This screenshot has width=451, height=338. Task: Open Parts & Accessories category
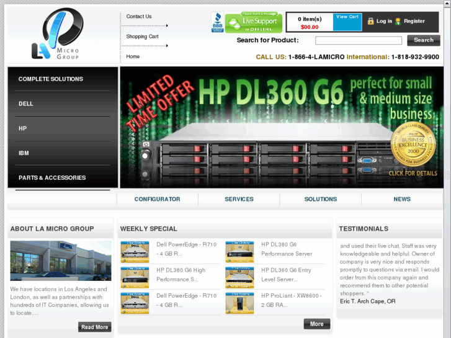pyautogui.click(x=52, y=178)
